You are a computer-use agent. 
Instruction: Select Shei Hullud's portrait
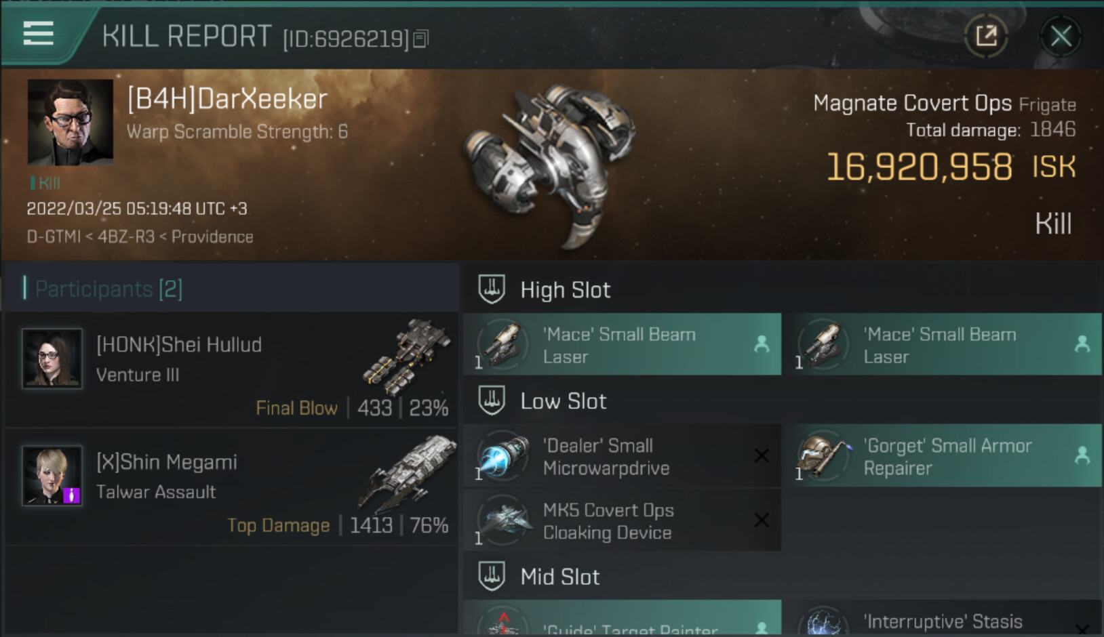[x=52, y=358]
